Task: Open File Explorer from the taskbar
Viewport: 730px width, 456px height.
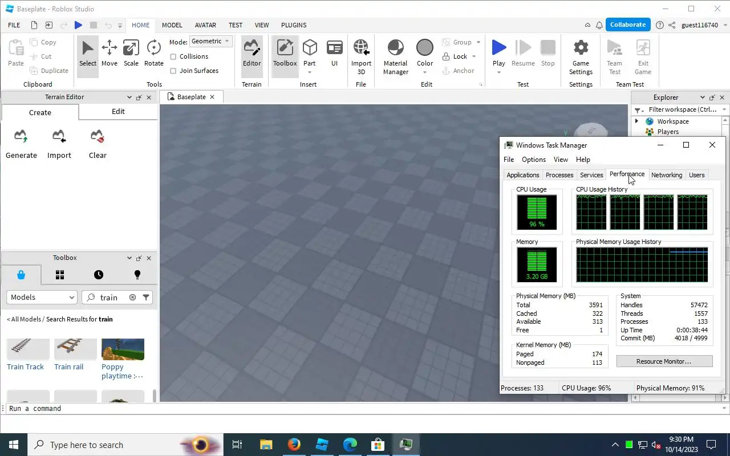Action: (x=266, y=445)
